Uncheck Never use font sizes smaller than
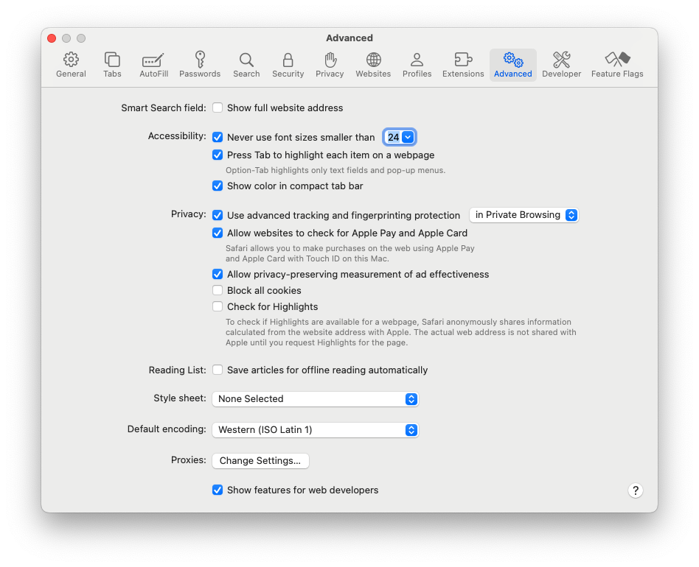699x567 pixels. [218, 137]
